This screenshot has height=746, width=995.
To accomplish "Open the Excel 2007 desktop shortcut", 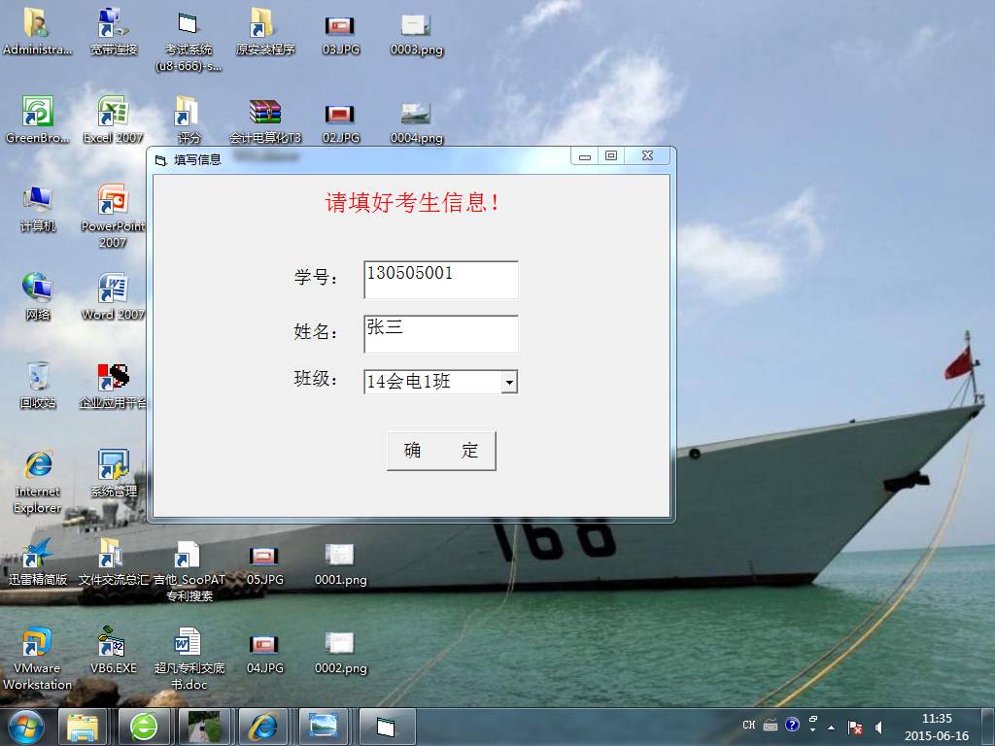I will (113, 113).
